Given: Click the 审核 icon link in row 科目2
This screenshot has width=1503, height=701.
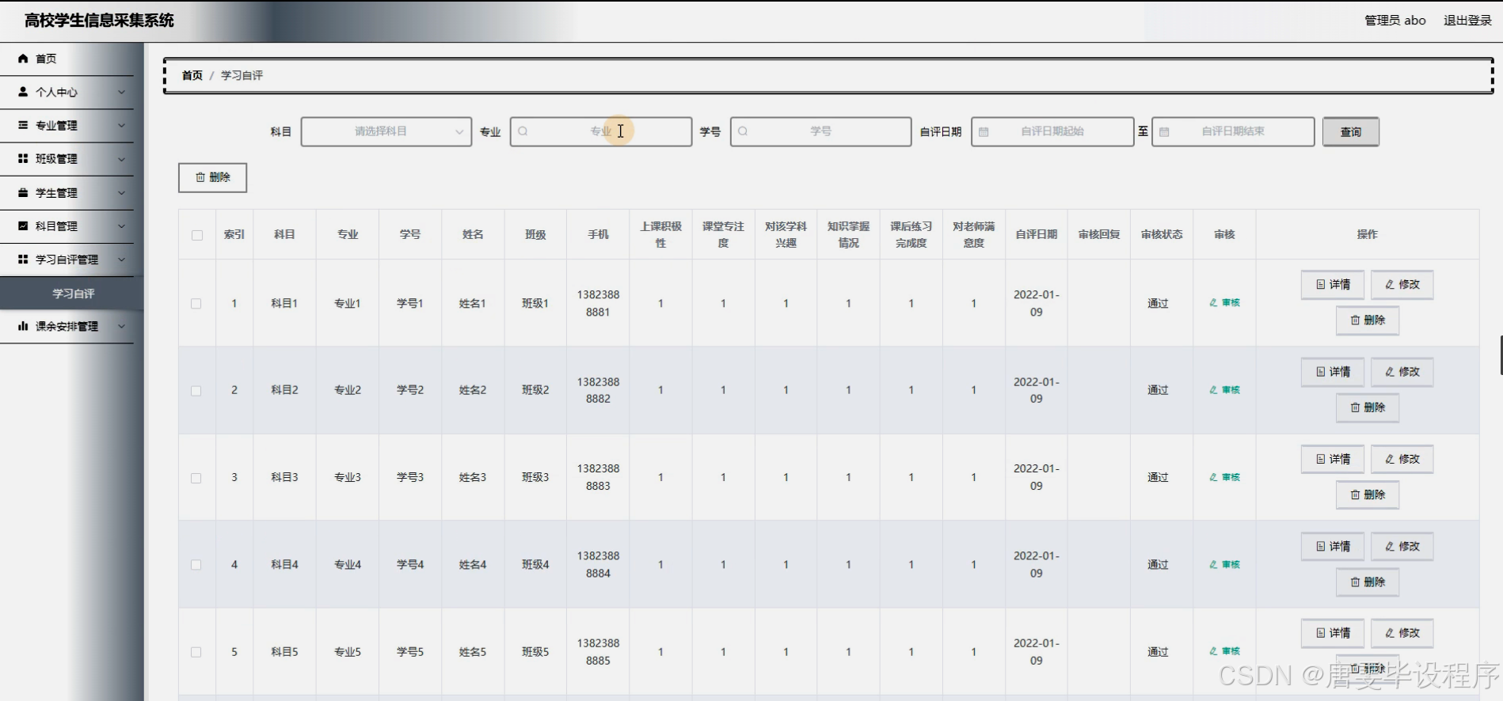Looking at the screenshot, I should [x=1224, y=390].
